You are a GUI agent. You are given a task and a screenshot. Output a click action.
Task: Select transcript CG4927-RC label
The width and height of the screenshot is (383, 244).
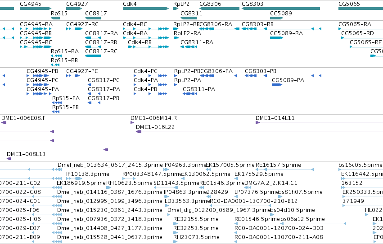pos(82,24)
